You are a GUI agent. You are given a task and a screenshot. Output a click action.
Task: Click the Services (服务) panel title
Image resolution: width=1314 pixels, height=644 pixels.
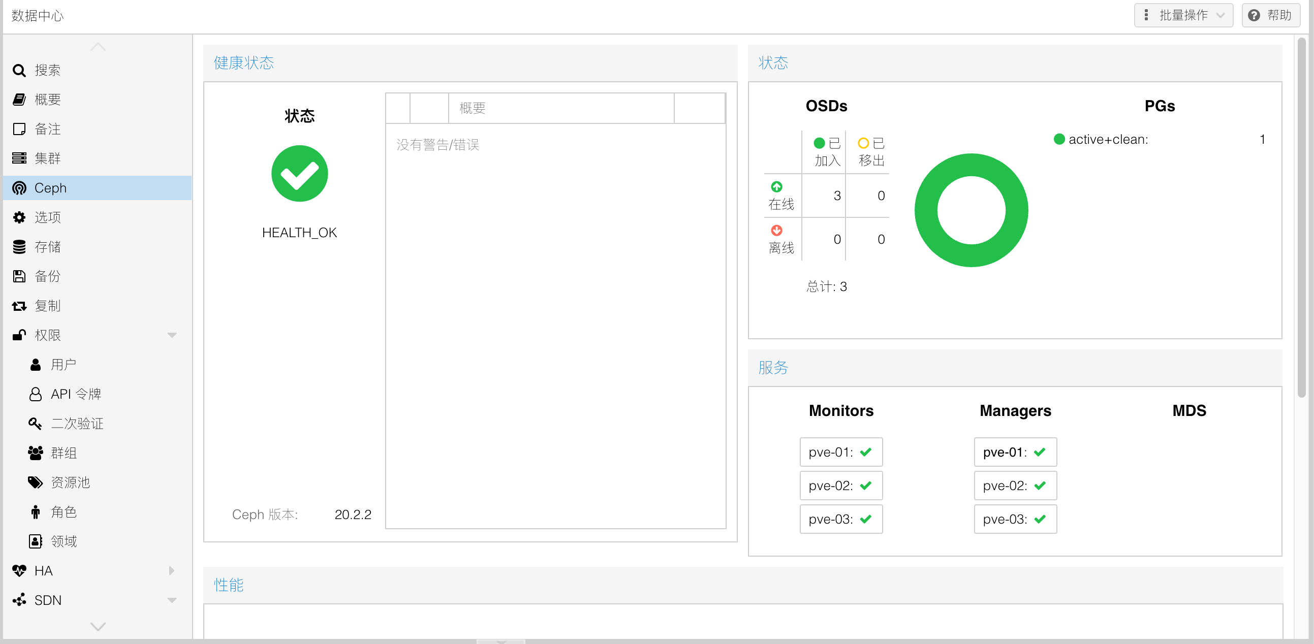click(773, 368)
